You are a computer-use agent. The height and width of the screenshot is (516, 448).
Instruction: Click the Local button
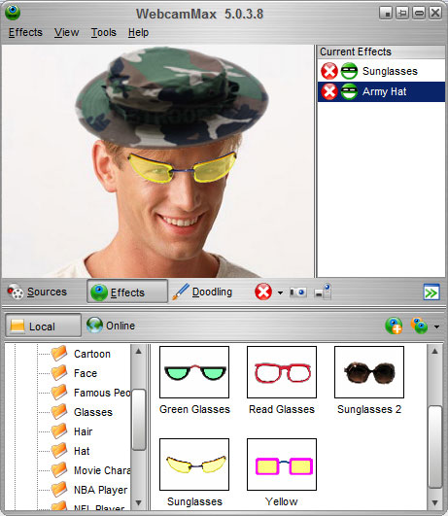[43, 326]
